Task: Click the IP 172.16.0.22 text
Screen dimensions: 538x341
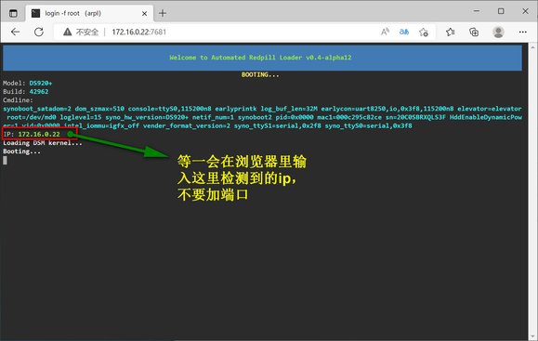Action: tap(32, 134)
